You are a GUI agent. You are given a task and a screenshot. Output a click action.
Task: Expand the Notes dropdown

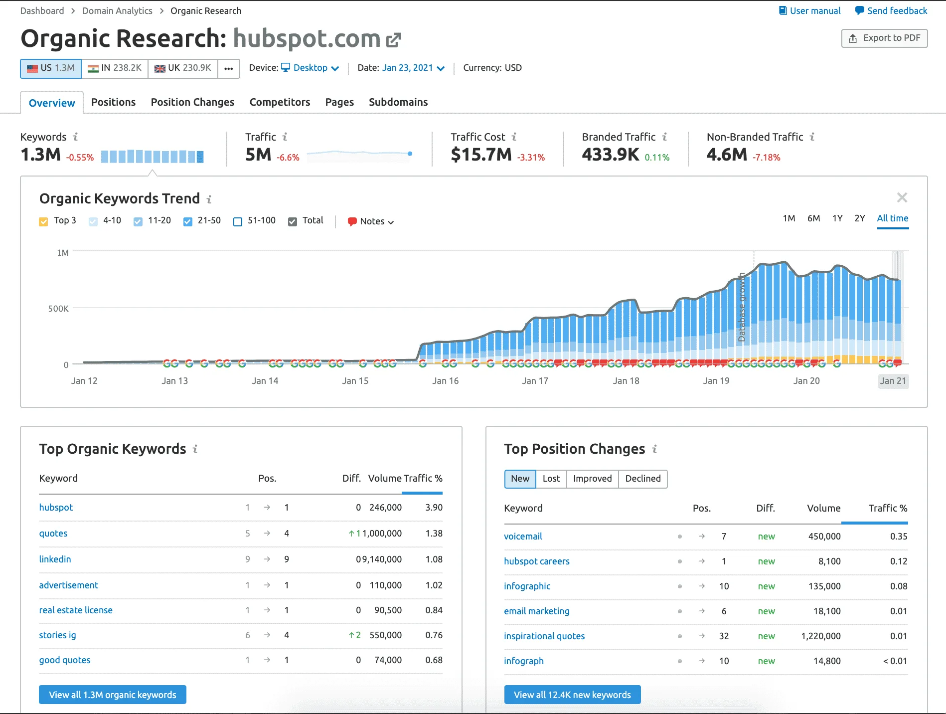click(x=371, y=221)
